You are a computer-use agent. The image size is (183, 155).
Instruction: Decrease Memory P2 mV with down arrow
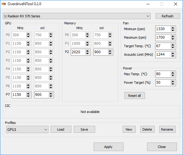coord(110,53)
